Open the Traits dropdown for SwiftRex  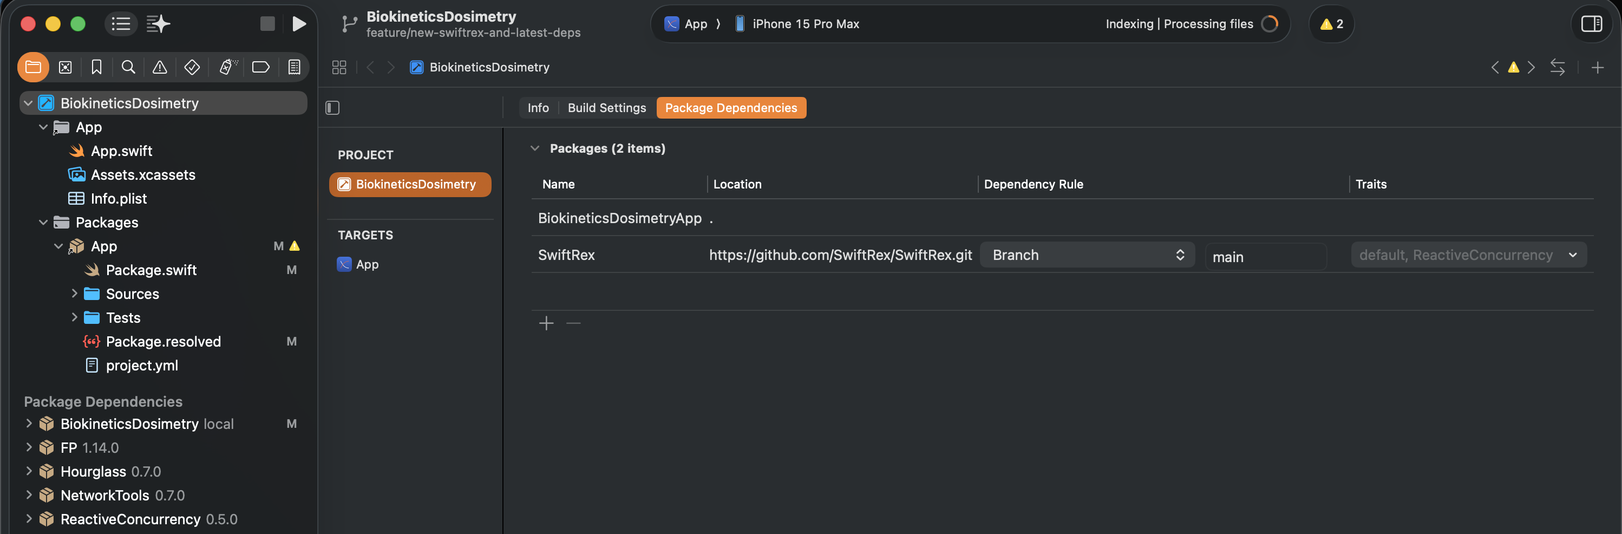pyautogui.click(x=1468, y=255)
